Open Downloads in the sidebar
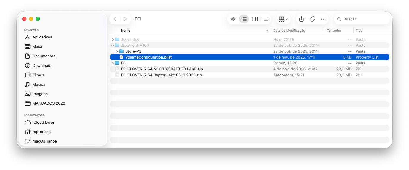The image size is (409, 170). 42,65
